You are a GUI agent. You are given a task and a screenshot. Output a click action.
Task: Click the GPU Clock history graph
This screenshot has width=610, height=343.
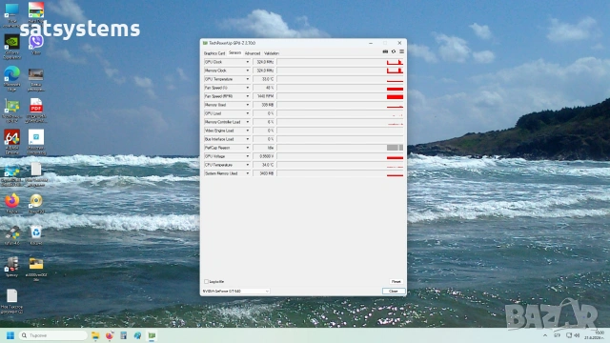point(340,62)
